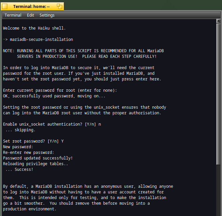Click the 'Terminal: home: --' title tab
The height and width of the screenshot is (216, 222).
click(x=32, y=6)
